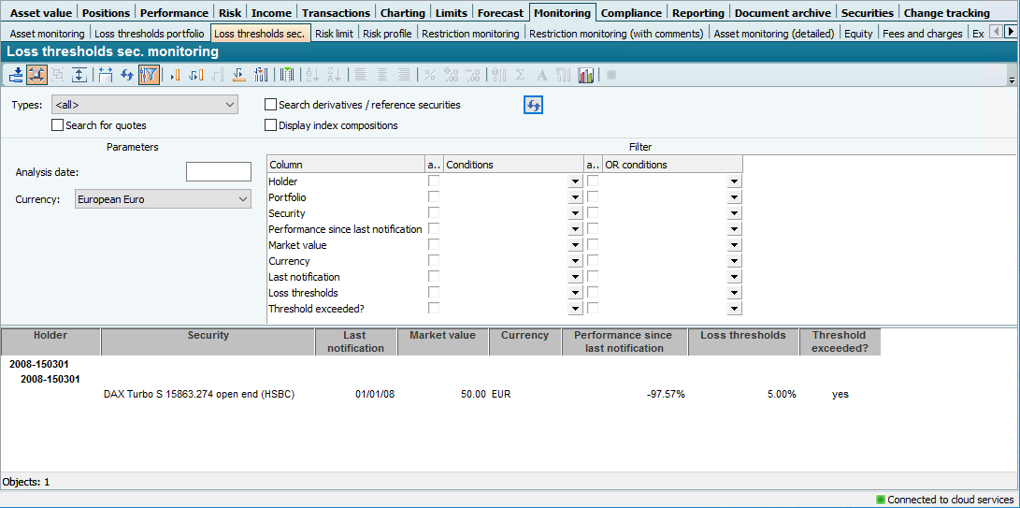
Task: Click the export/download icon in toolbar
Action: pos(16,75)
